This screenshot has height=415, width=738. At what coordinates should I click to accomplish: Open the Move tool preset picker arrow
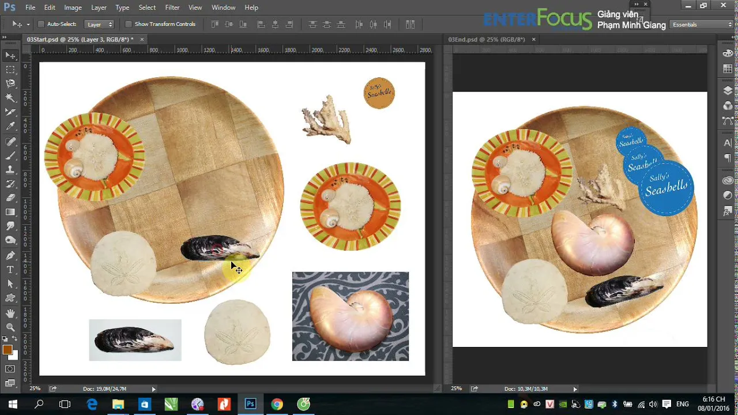[28, 24]
